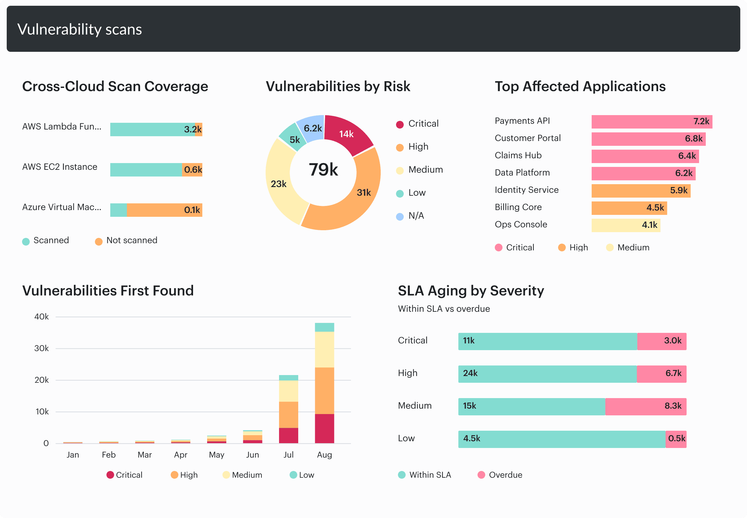Click the Vulnerabilities First Found heading
This screenshot has width=747, height=518.
(108, 291)
